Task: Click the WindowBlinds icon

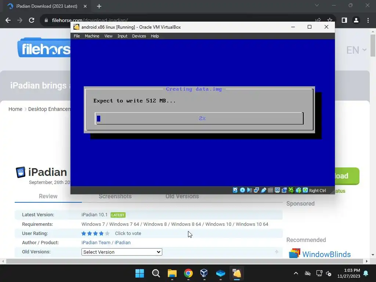Action: pos(294,253)
